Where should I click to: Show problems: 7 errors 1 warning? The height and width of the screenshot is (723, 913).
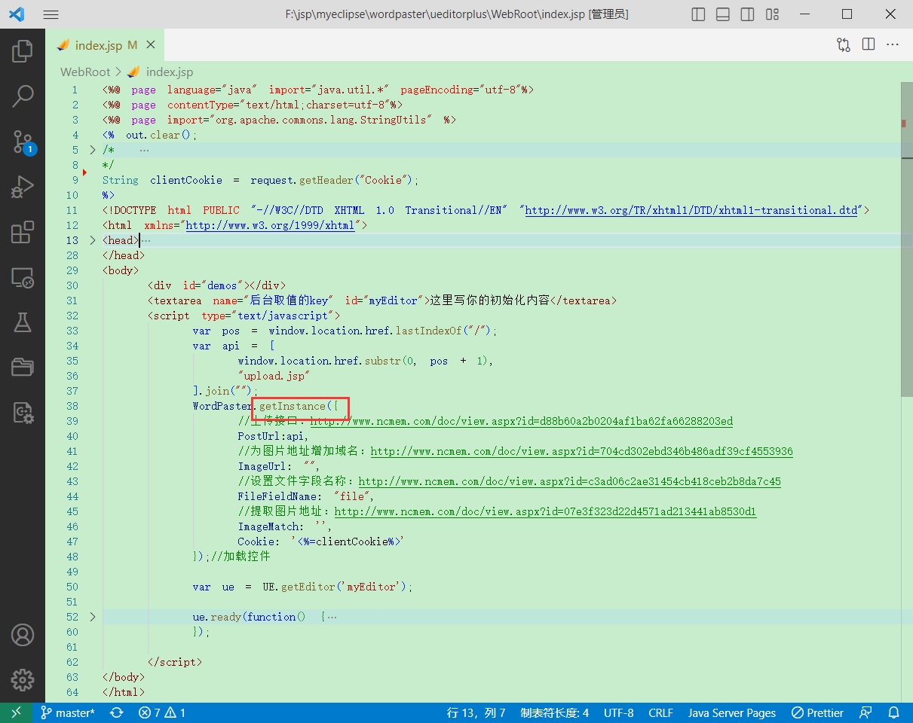(161, 712)
